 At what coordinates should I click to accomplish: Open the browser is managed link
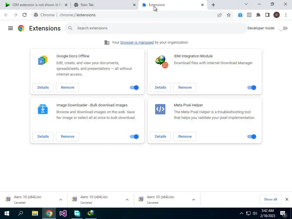[137, 42]
